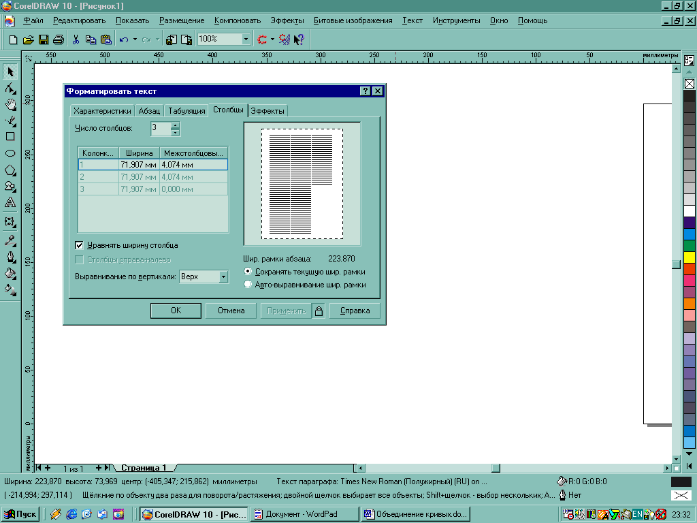
Task: Select the Pick tool arrow
Action: 10,72
